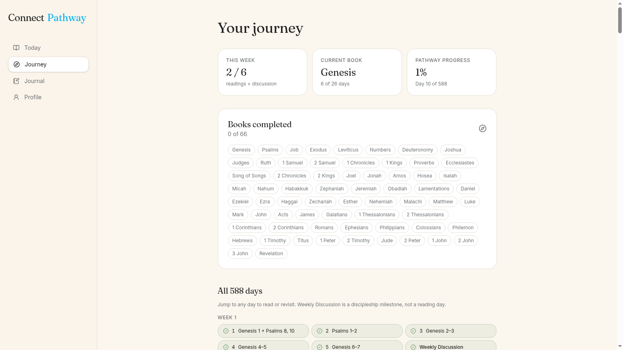Click the Proverbs book chip
The width and height of the screenshot is (623, 350).
[x=424, y=163]
